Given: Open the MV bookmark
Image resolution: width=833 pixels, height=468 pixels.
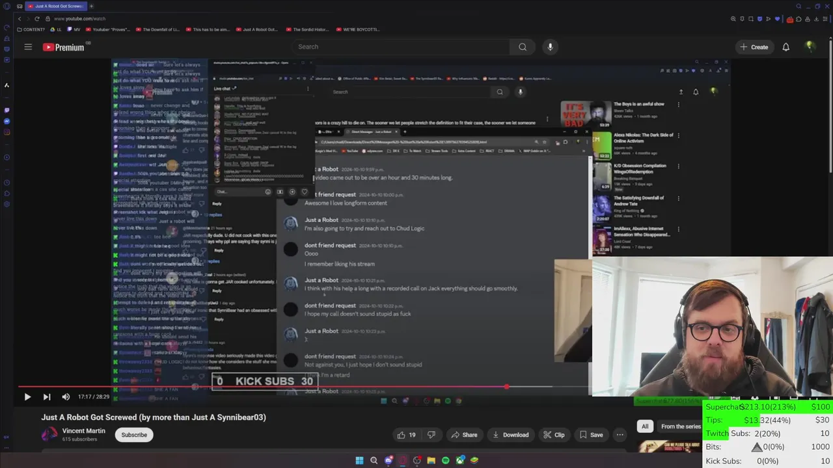Looking at the screenshot, I should tap(74, 29).
